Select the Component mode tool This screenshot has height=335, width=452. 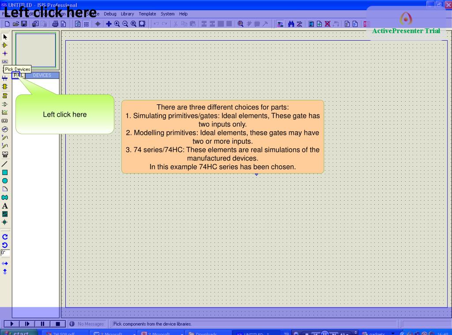pyautogui.click(x=5, y=46)
